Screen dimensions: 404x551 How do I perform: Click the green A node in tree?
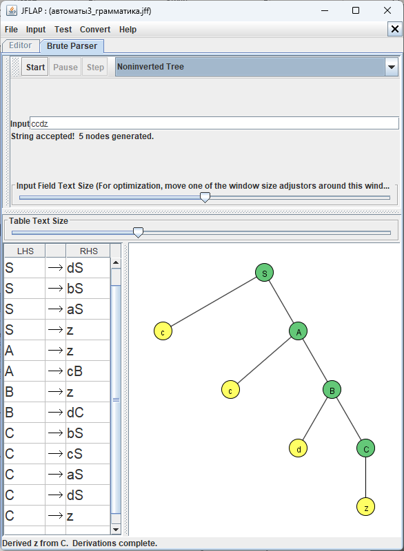[x=298, y=331]
